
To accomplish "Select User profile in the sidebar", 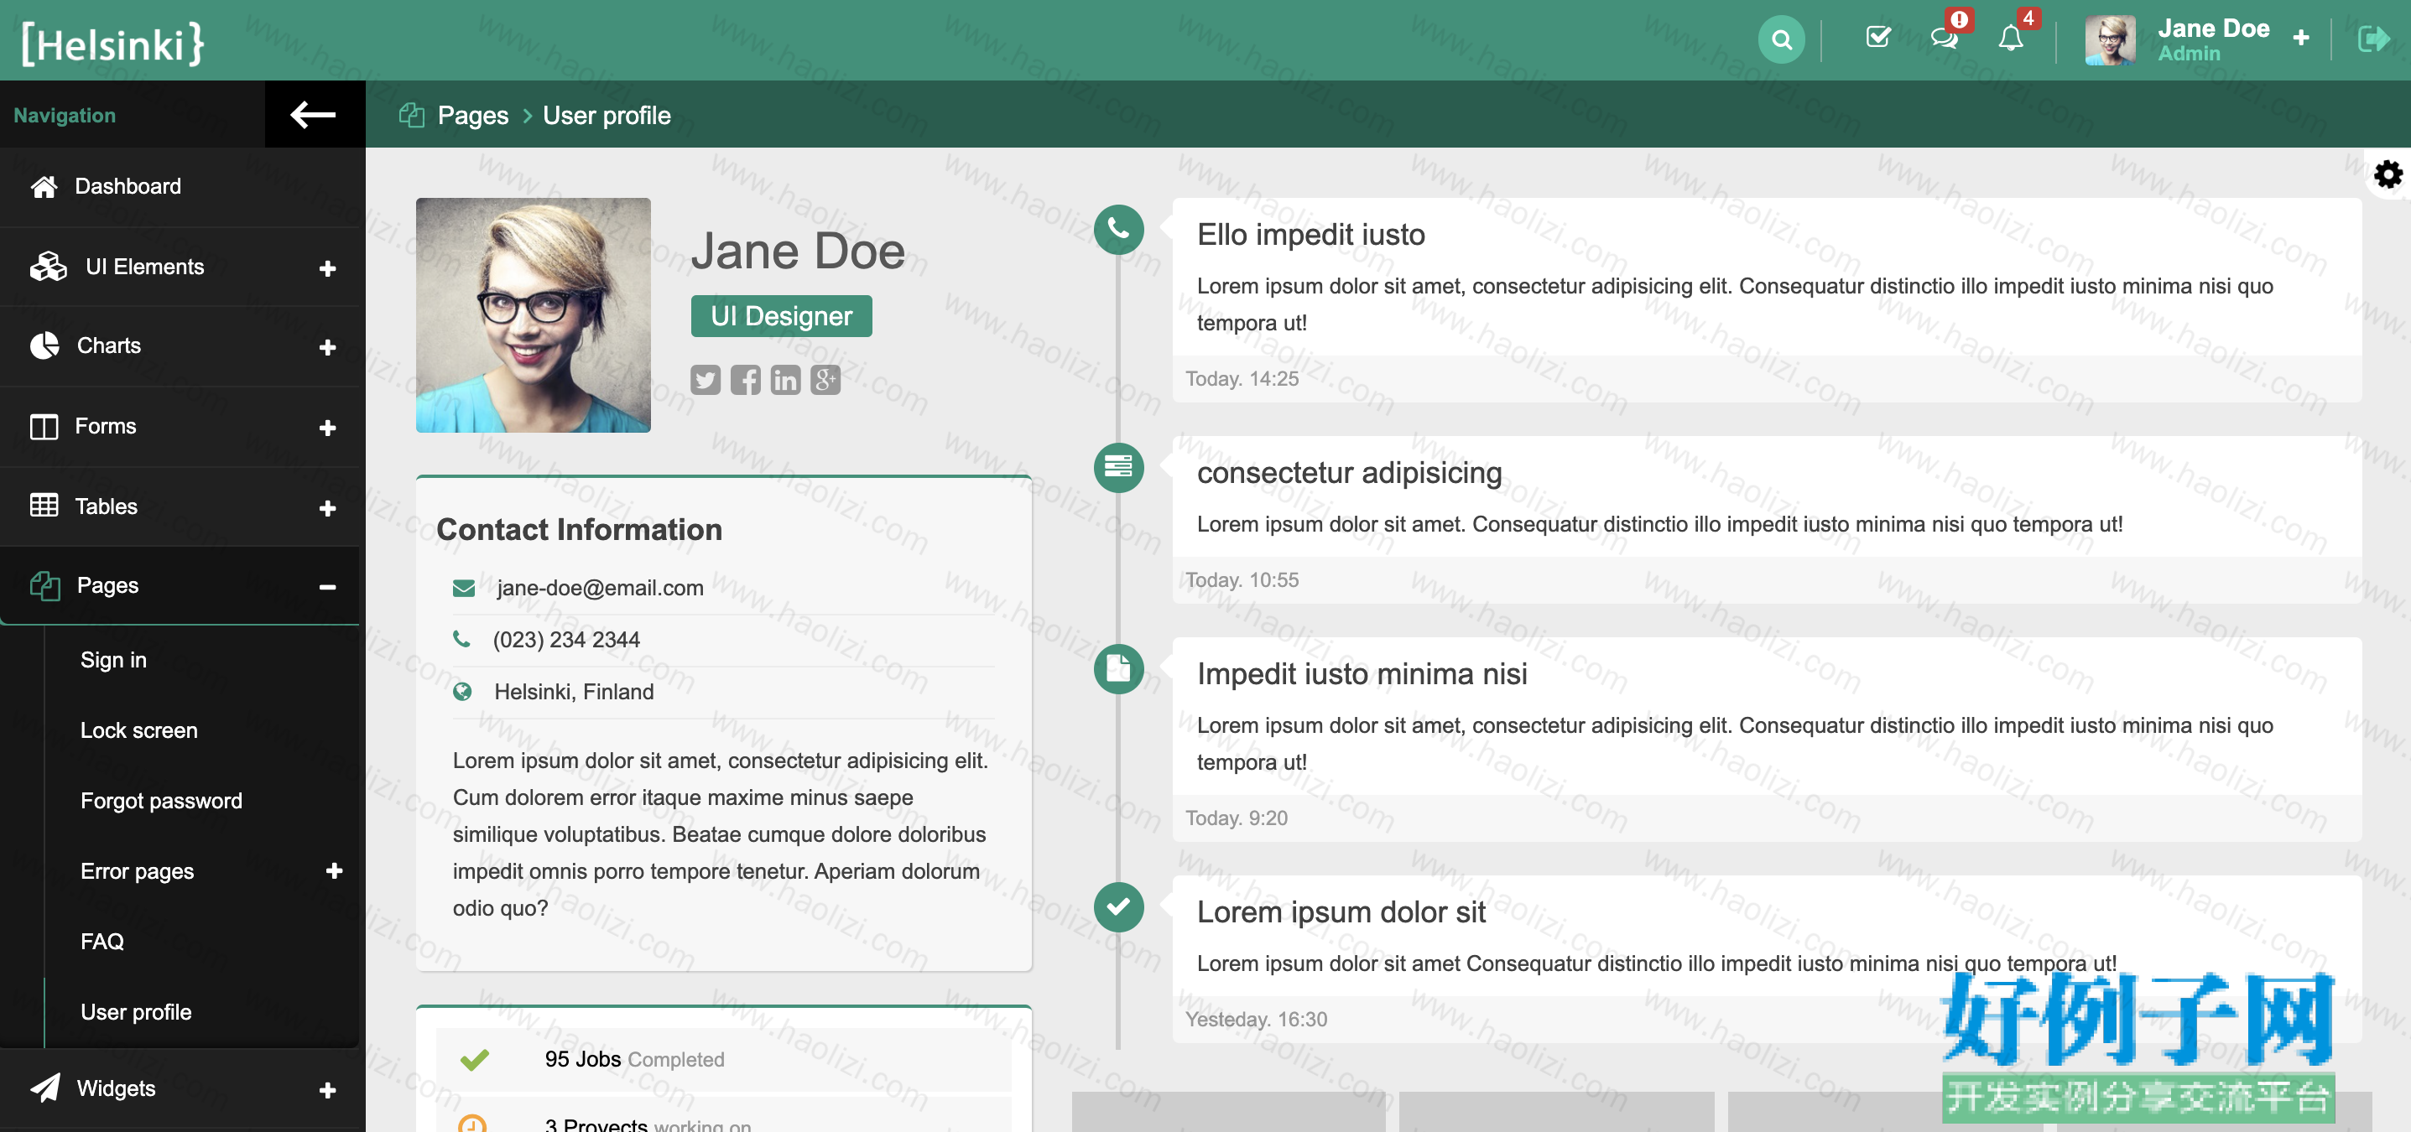I will (136, 1011).
